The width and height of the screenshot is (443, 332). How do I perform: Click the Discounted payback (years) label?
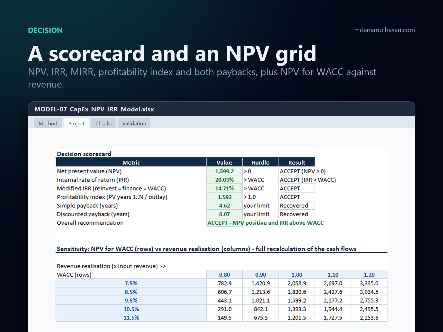point(93,214)
